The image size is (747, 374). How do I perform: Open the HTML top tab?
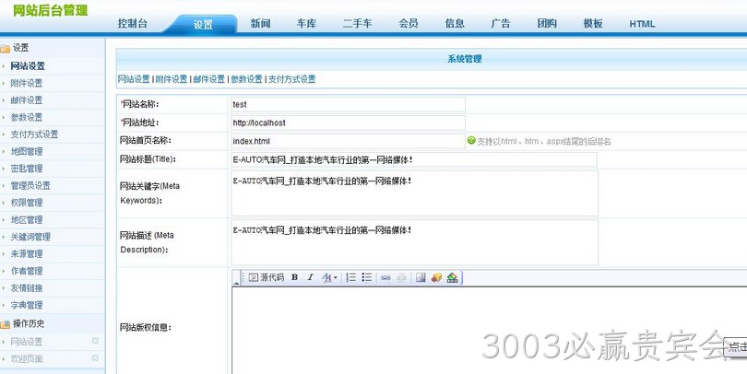click(x=642, y=24)
